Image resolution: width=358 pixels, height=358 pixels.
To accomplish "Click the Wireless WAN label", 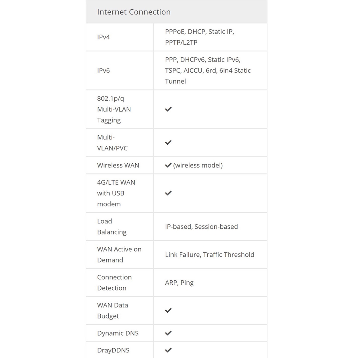I will (118, 165).
